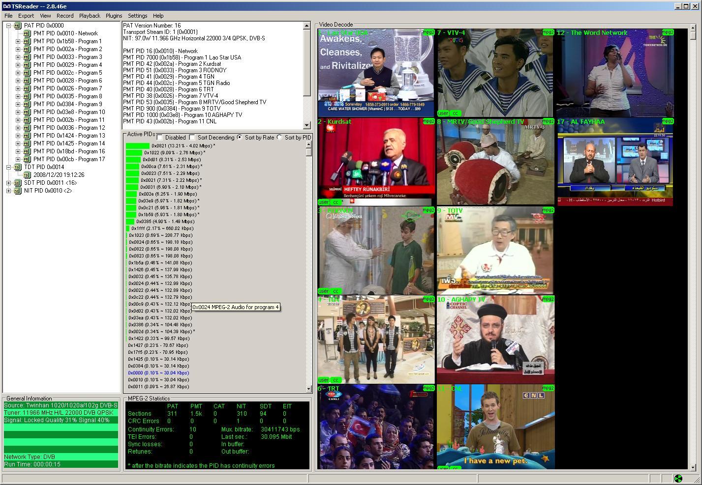The width and height of the screenshot is (702, 485).
Task: Select the Sort by PID radio button
Action: click(279, 137)
